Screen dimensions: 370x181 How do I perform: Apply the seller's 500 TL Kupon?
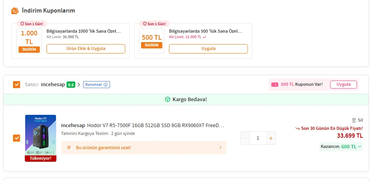(343, 85)
